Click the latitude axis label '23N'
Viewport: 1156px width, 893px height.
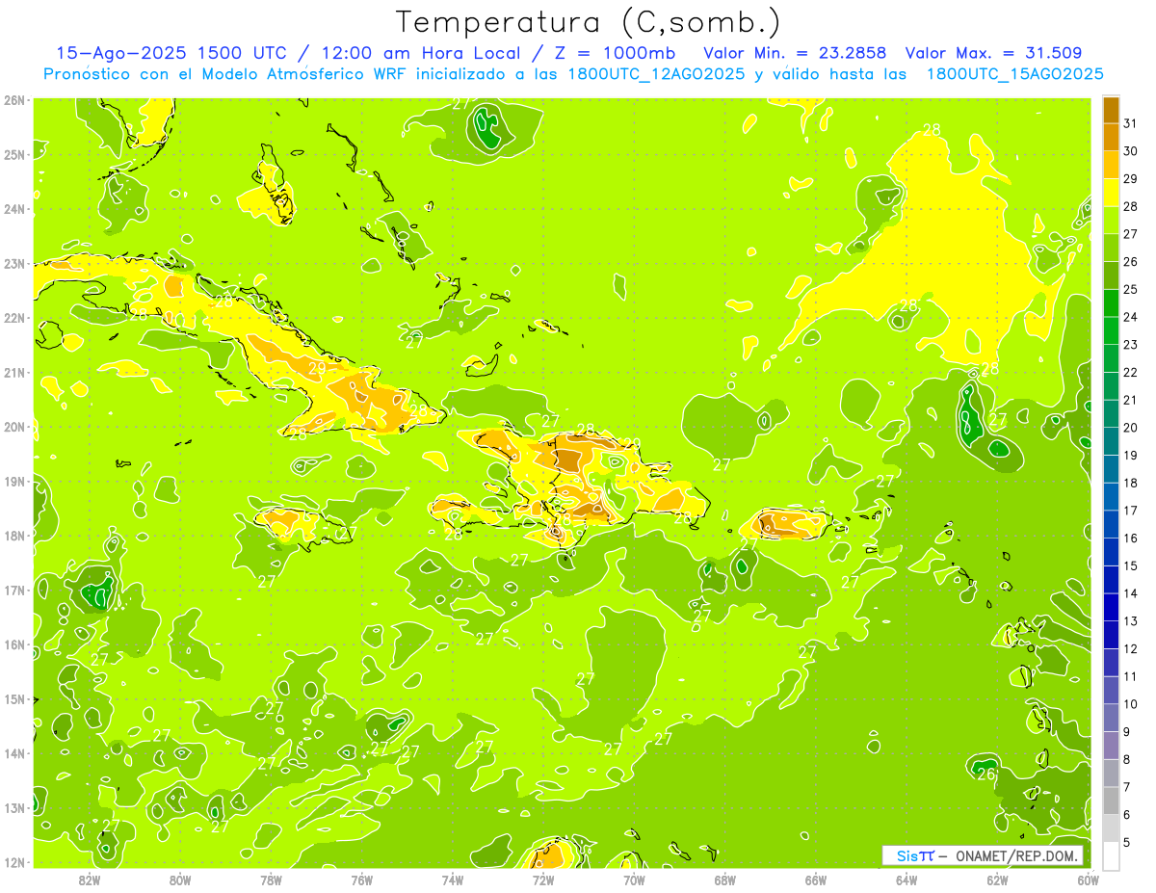coord(14,263)
